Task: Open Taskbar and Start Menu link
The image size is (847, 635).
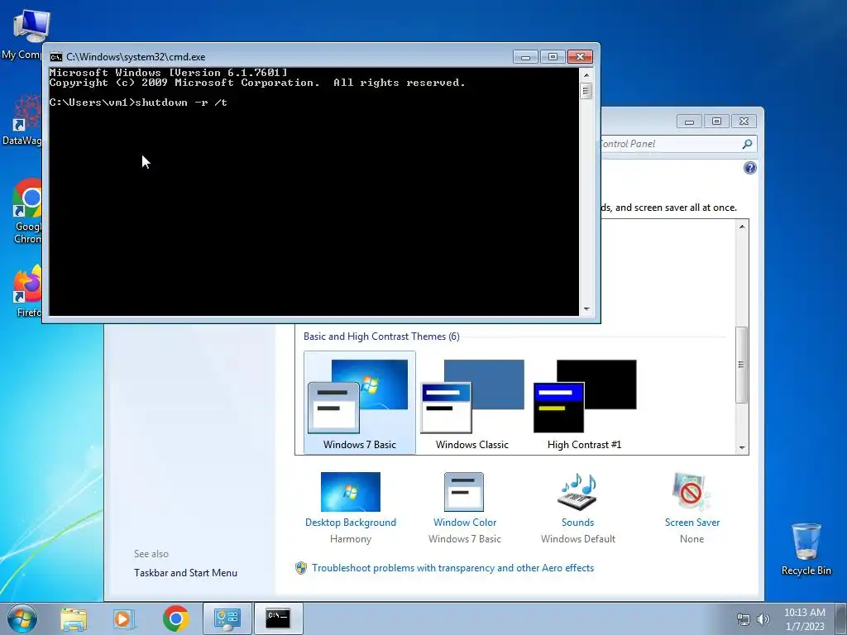Action: (x=185, y=573)
